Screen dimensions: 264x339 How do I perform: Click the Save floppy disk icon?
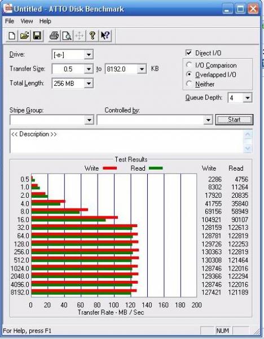[37, 36]
